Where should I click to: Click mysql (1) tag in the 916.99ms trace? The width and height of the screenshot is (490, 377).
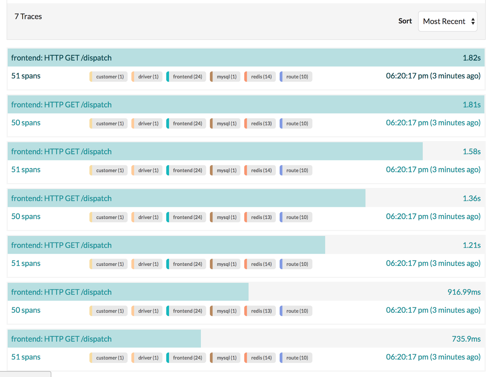click(x=225, y=311)
